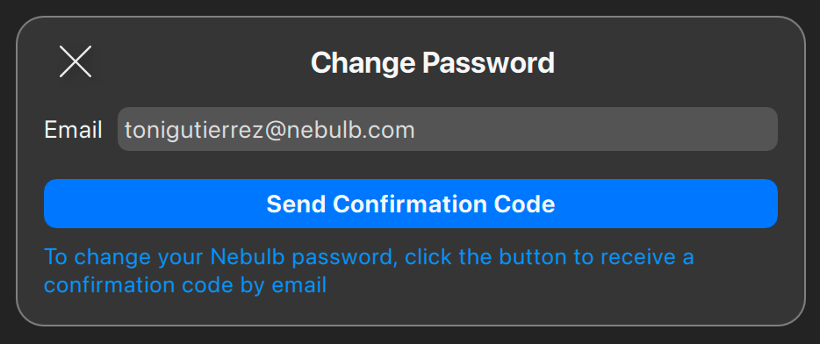Viewport: 820px width, 344px height.
Task: Dismiss the dialog using the X icon
Action: click(x=76, y=61)
